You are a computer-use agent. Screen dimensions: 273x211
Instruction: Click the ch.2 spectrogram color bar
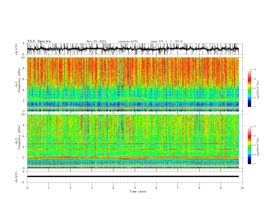click(250, 145)
